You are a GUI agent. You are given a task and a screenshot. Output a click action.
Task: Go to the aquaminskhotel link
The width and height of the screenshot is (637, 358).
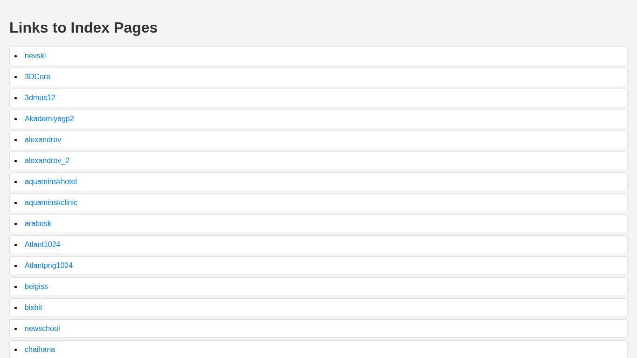(50, 182)
